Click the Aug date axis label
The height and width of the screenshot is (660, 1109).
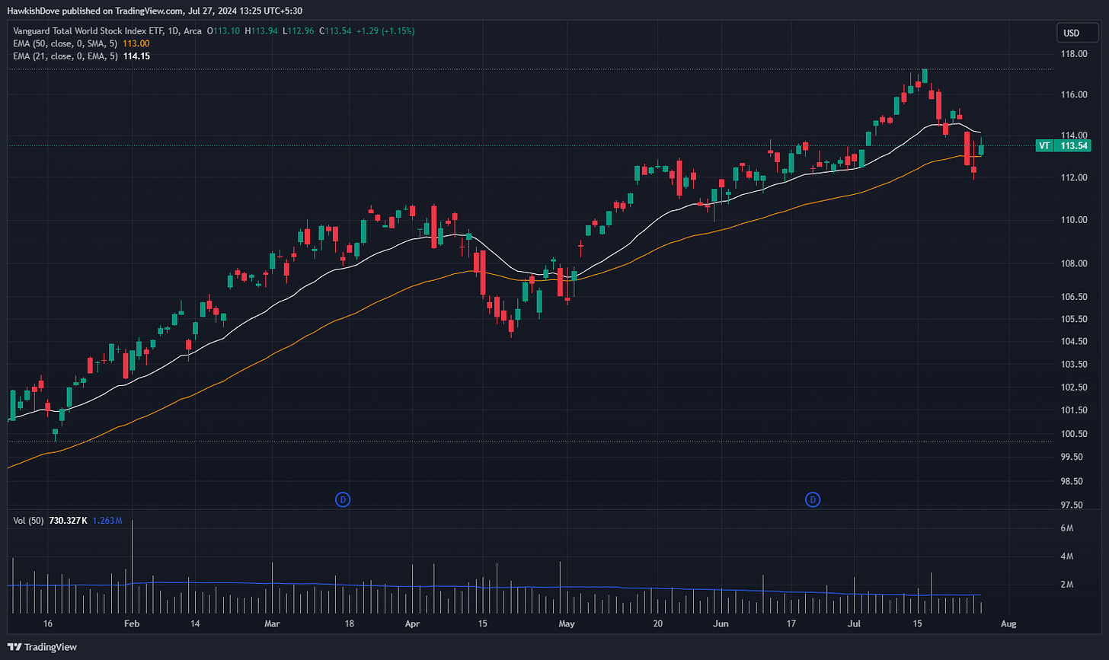coord(1008,623)
